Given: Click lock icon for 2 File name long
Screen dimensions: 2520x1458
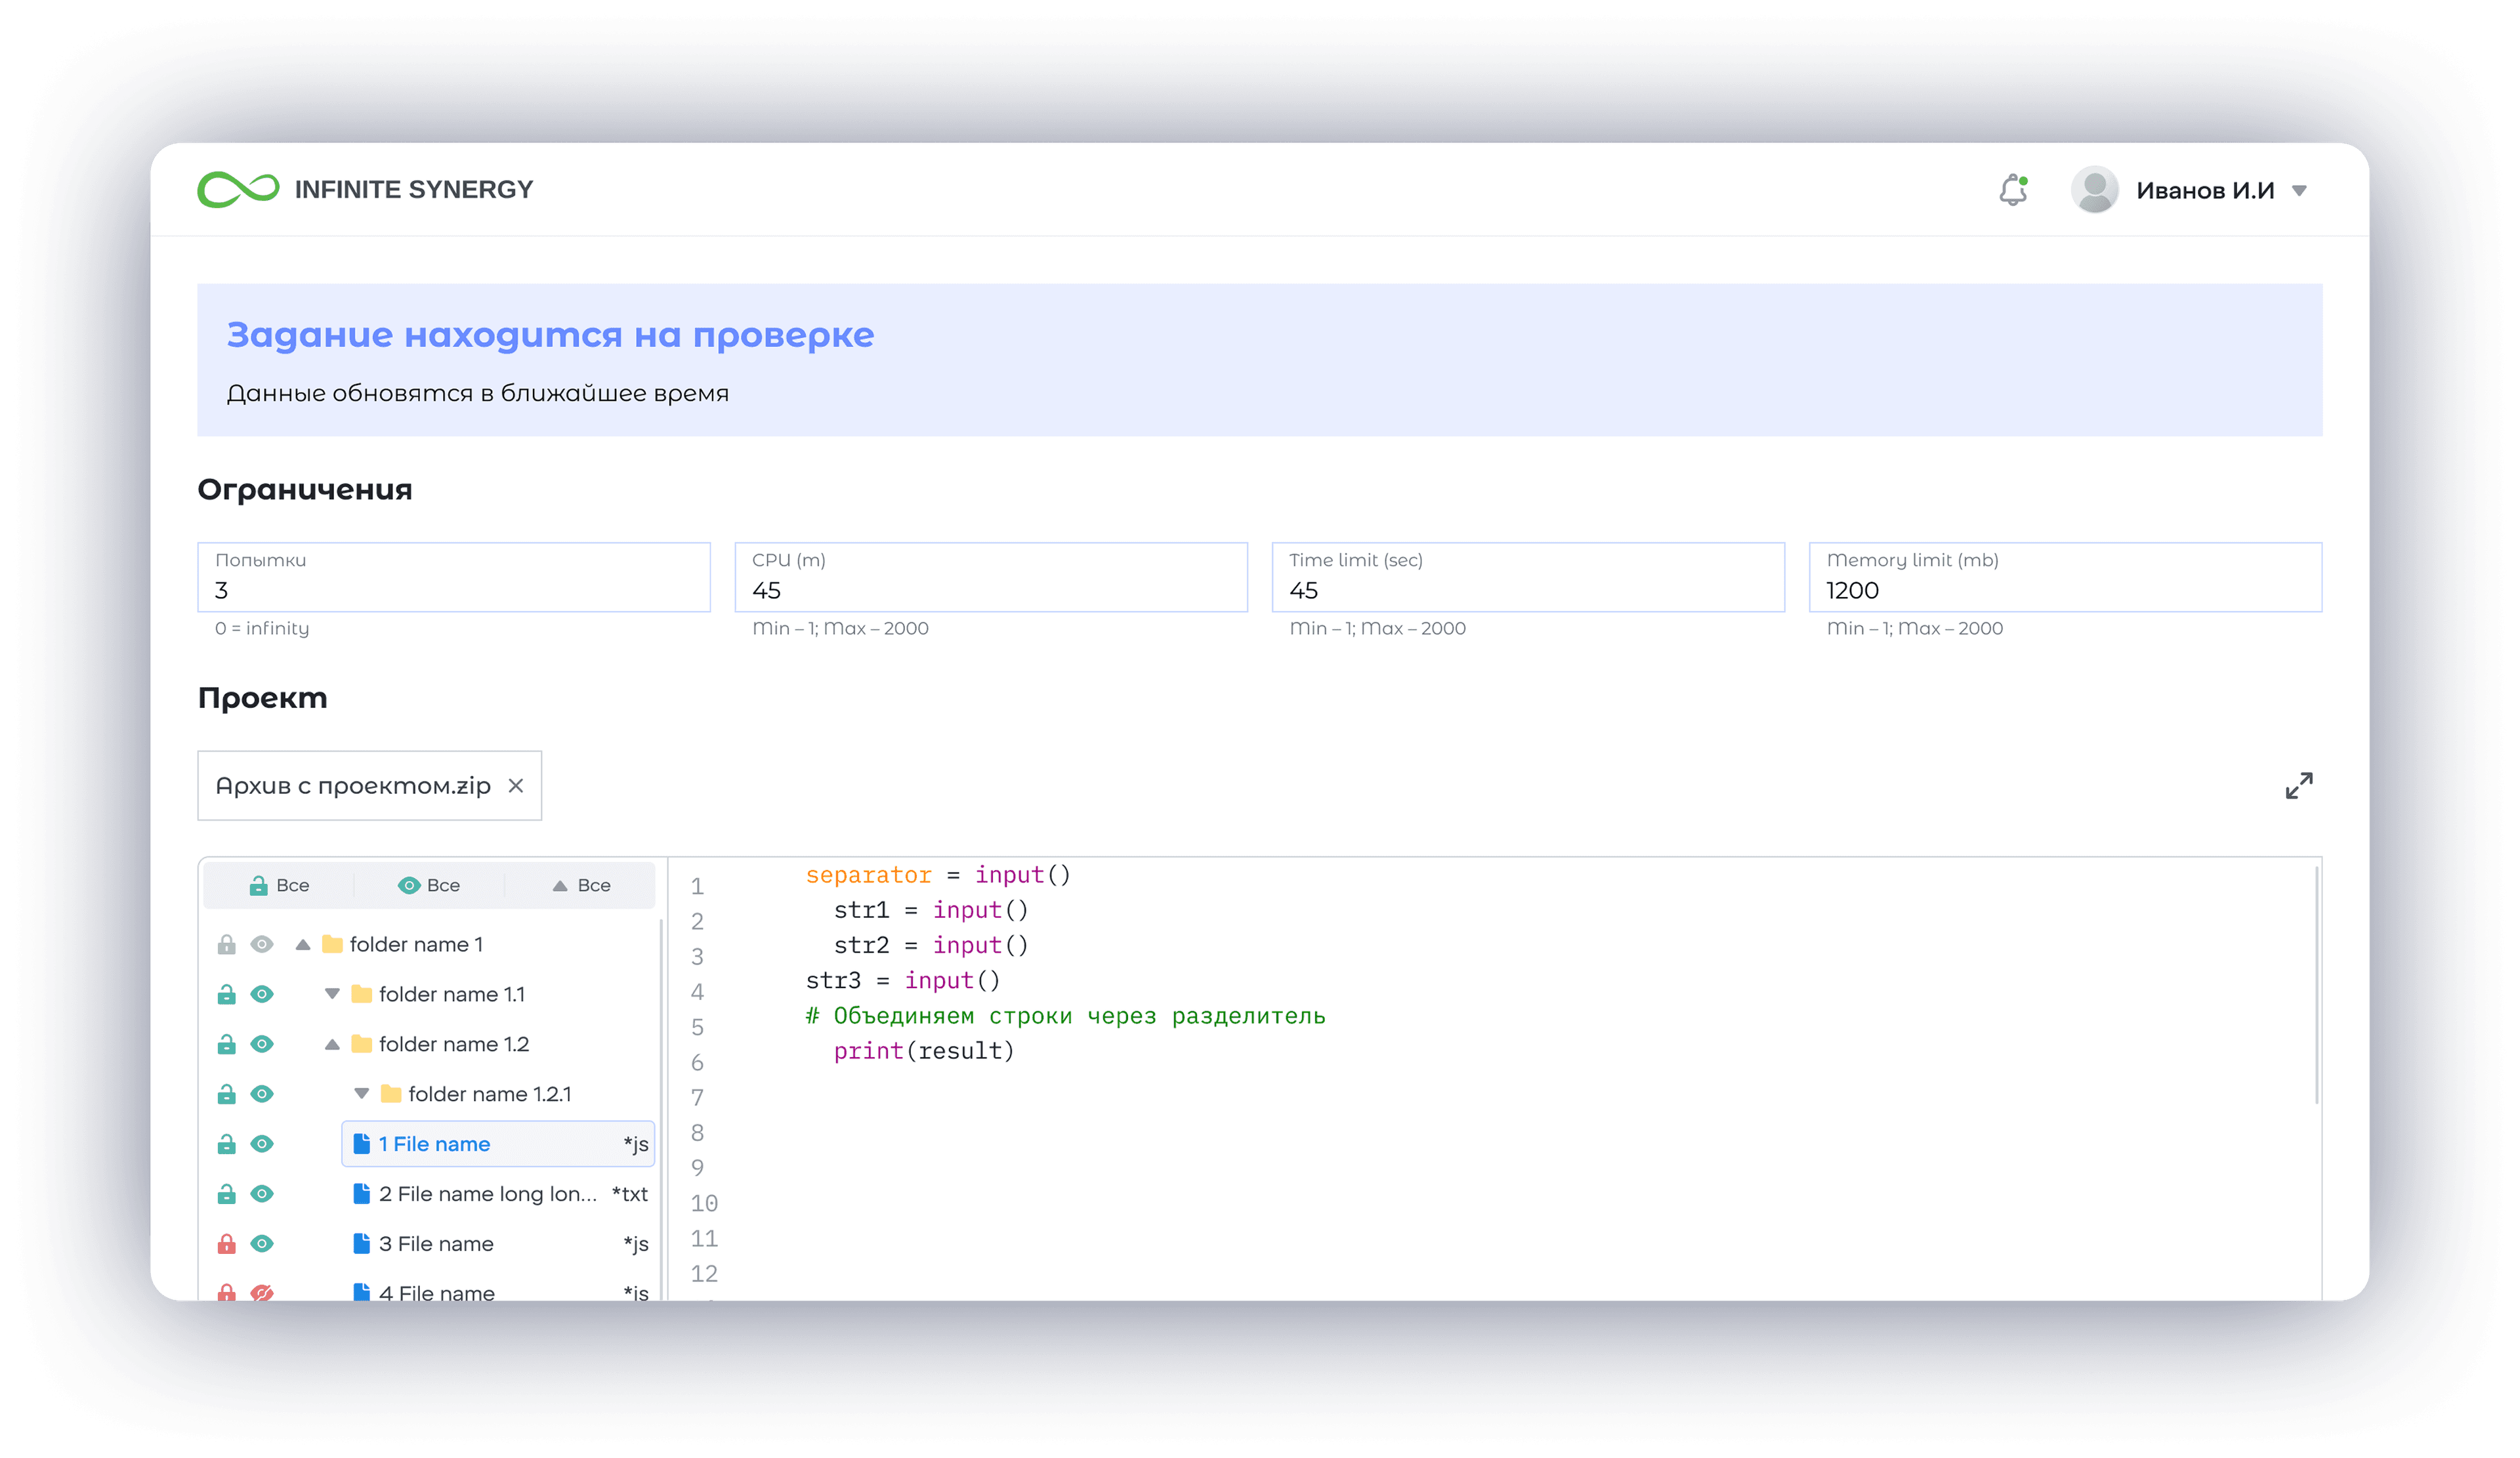Looking at the screenshot, I should click(x=227, y=1193).
